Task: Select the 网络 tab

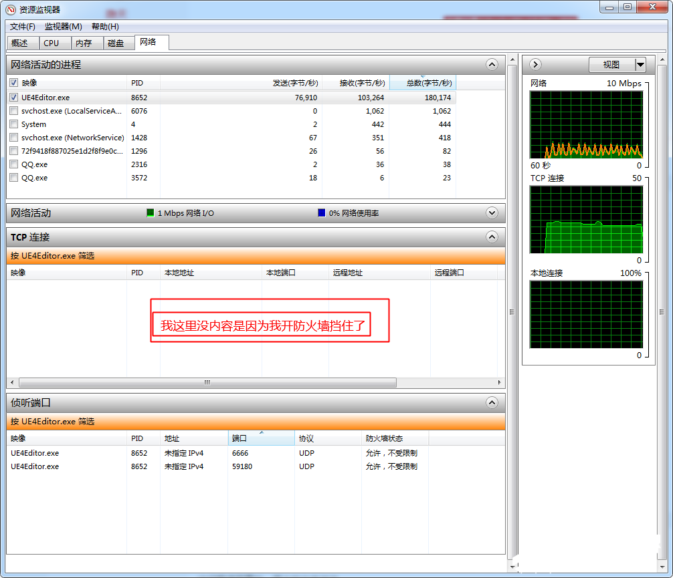Action: point(151,42)
